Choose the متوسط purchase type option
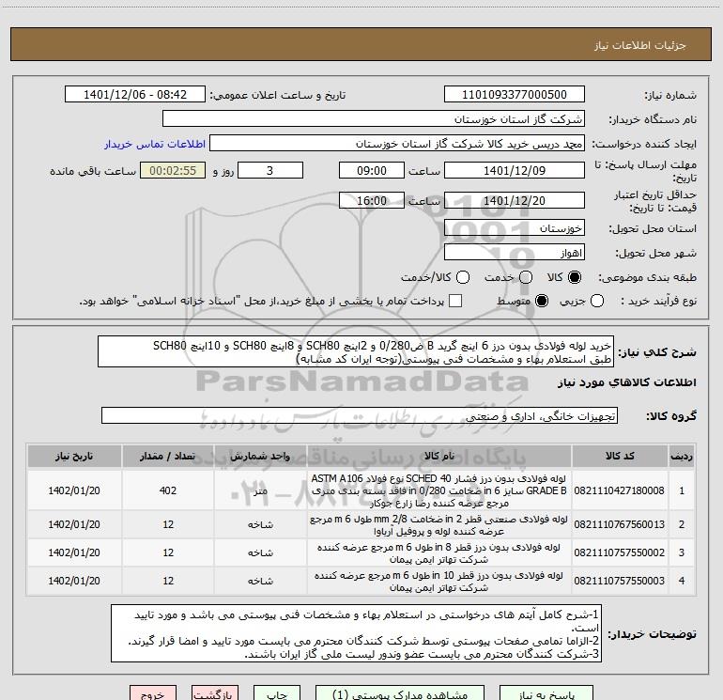Image resolution: width=723 pixels, height=700 pixels. [x=542, y=301]
